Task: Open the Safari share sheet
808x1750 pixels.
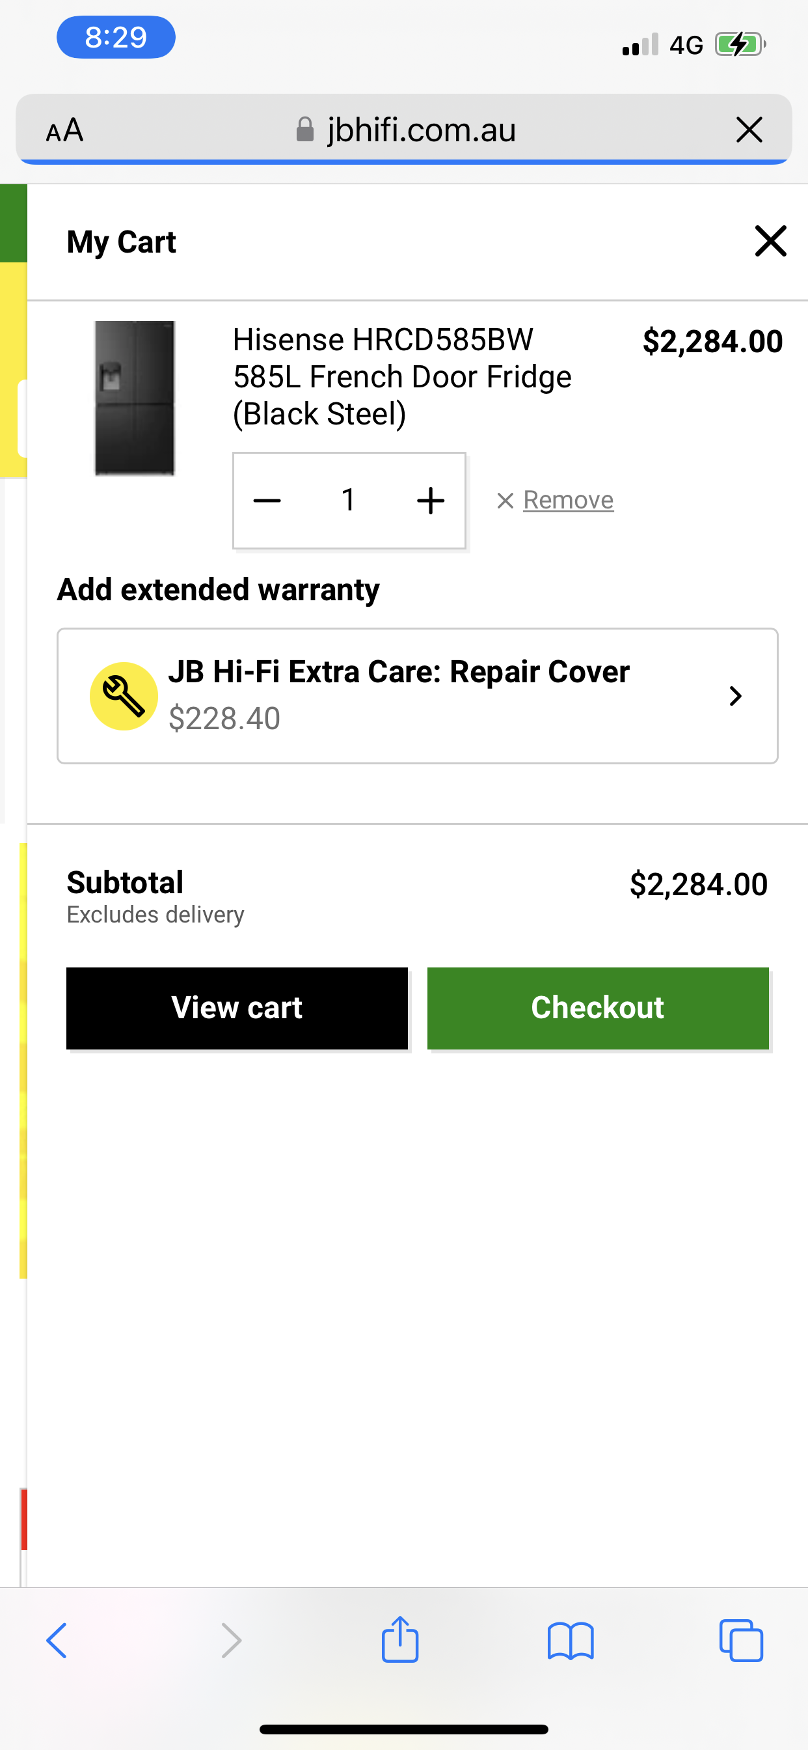Action: 400,1639
